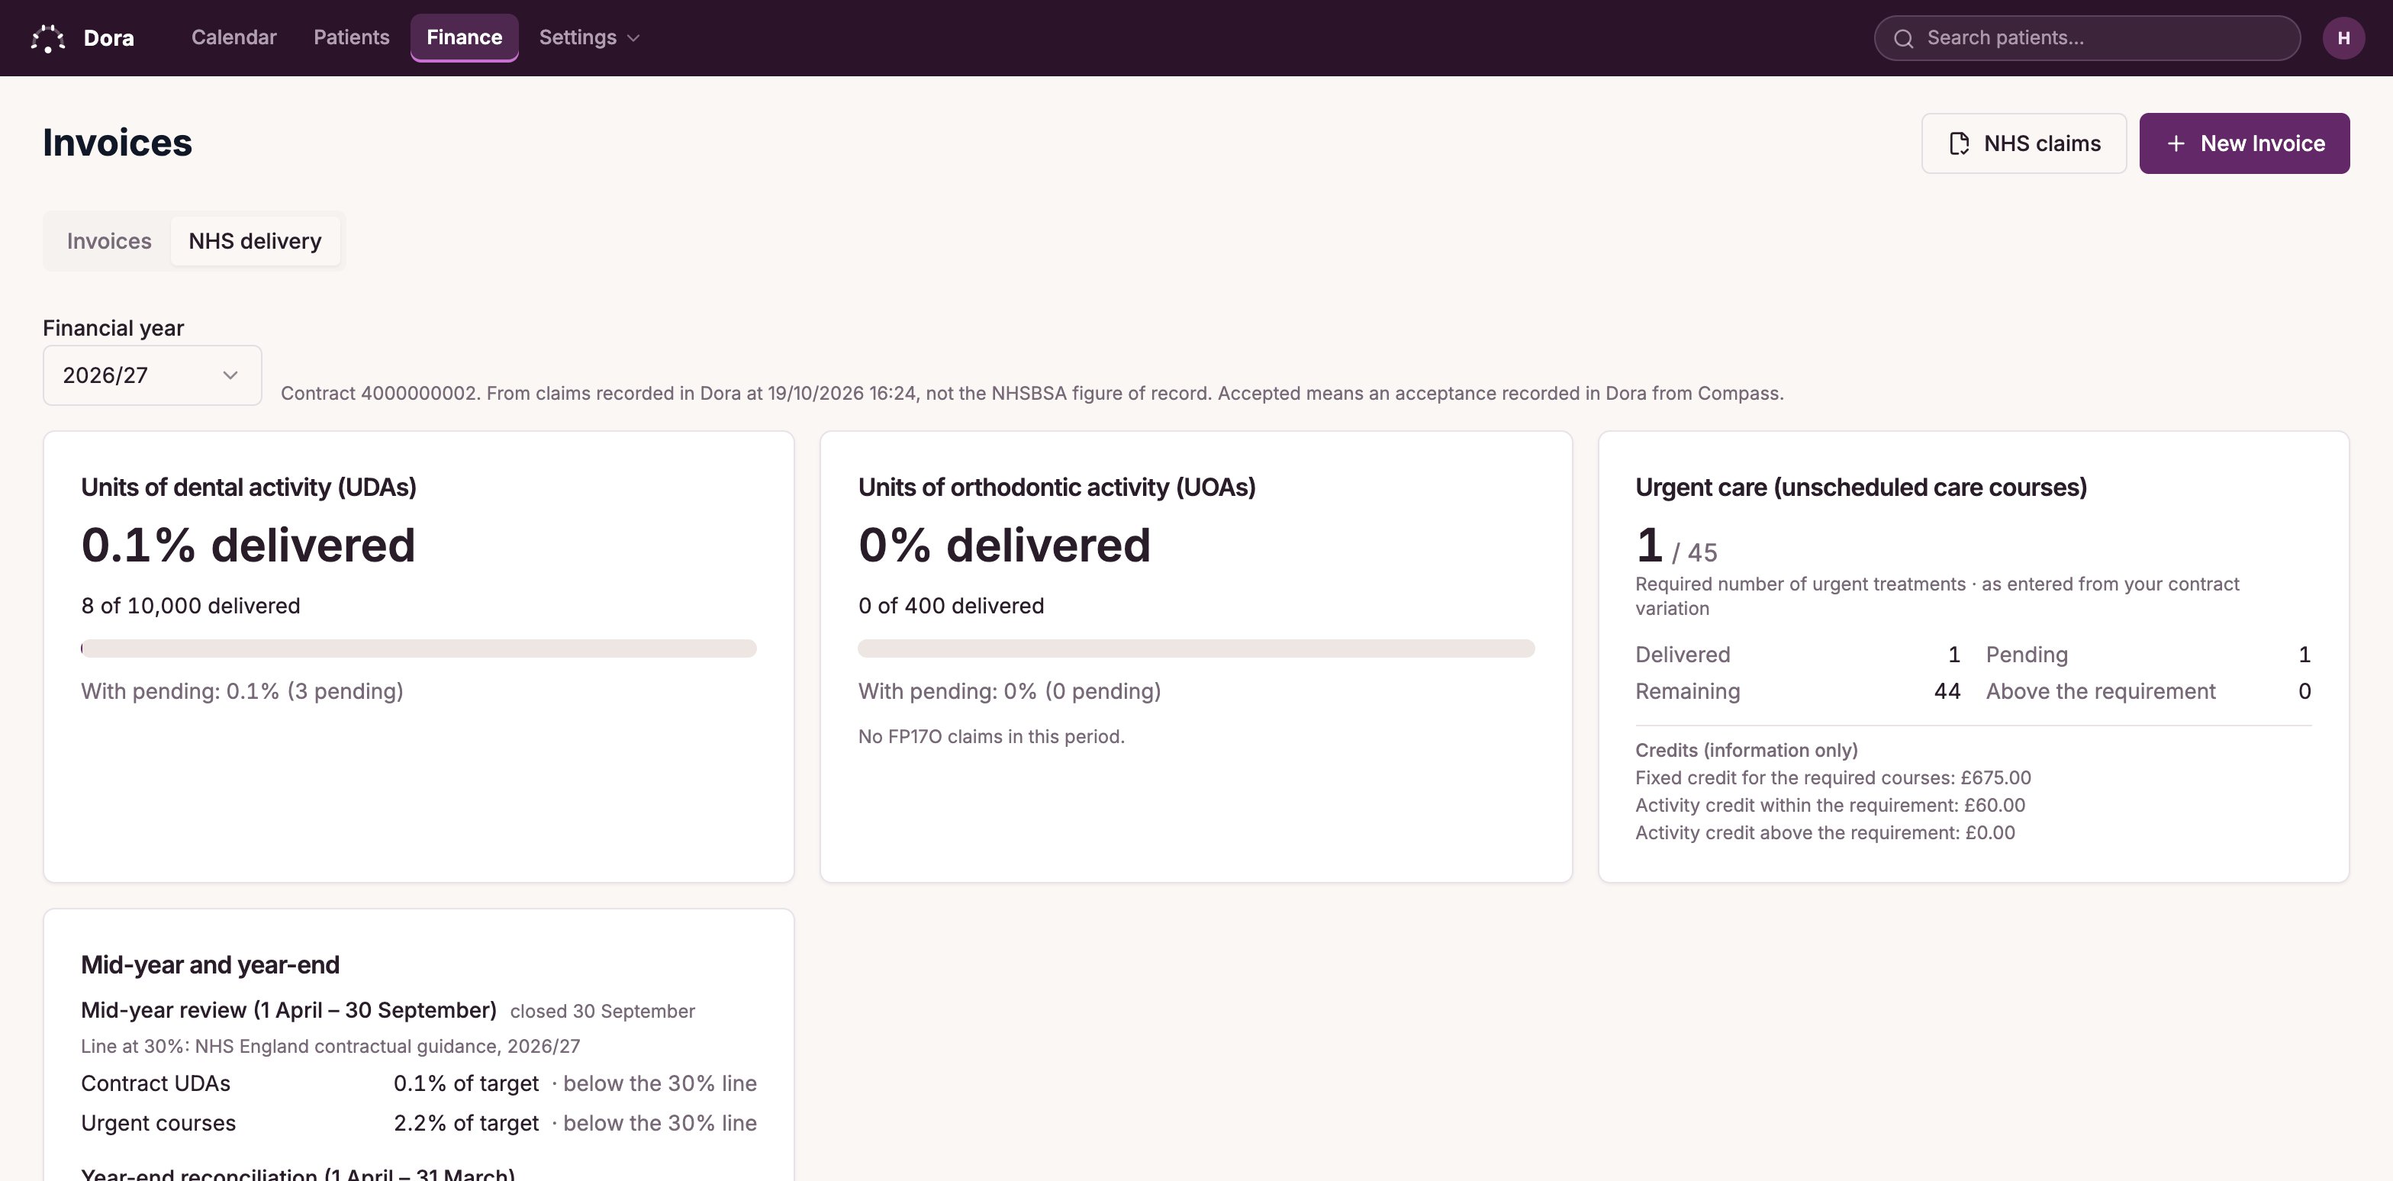Focus the Search patients field
The width and height of the screenshot is (2393, 1181).
[x=2087, y=38]
